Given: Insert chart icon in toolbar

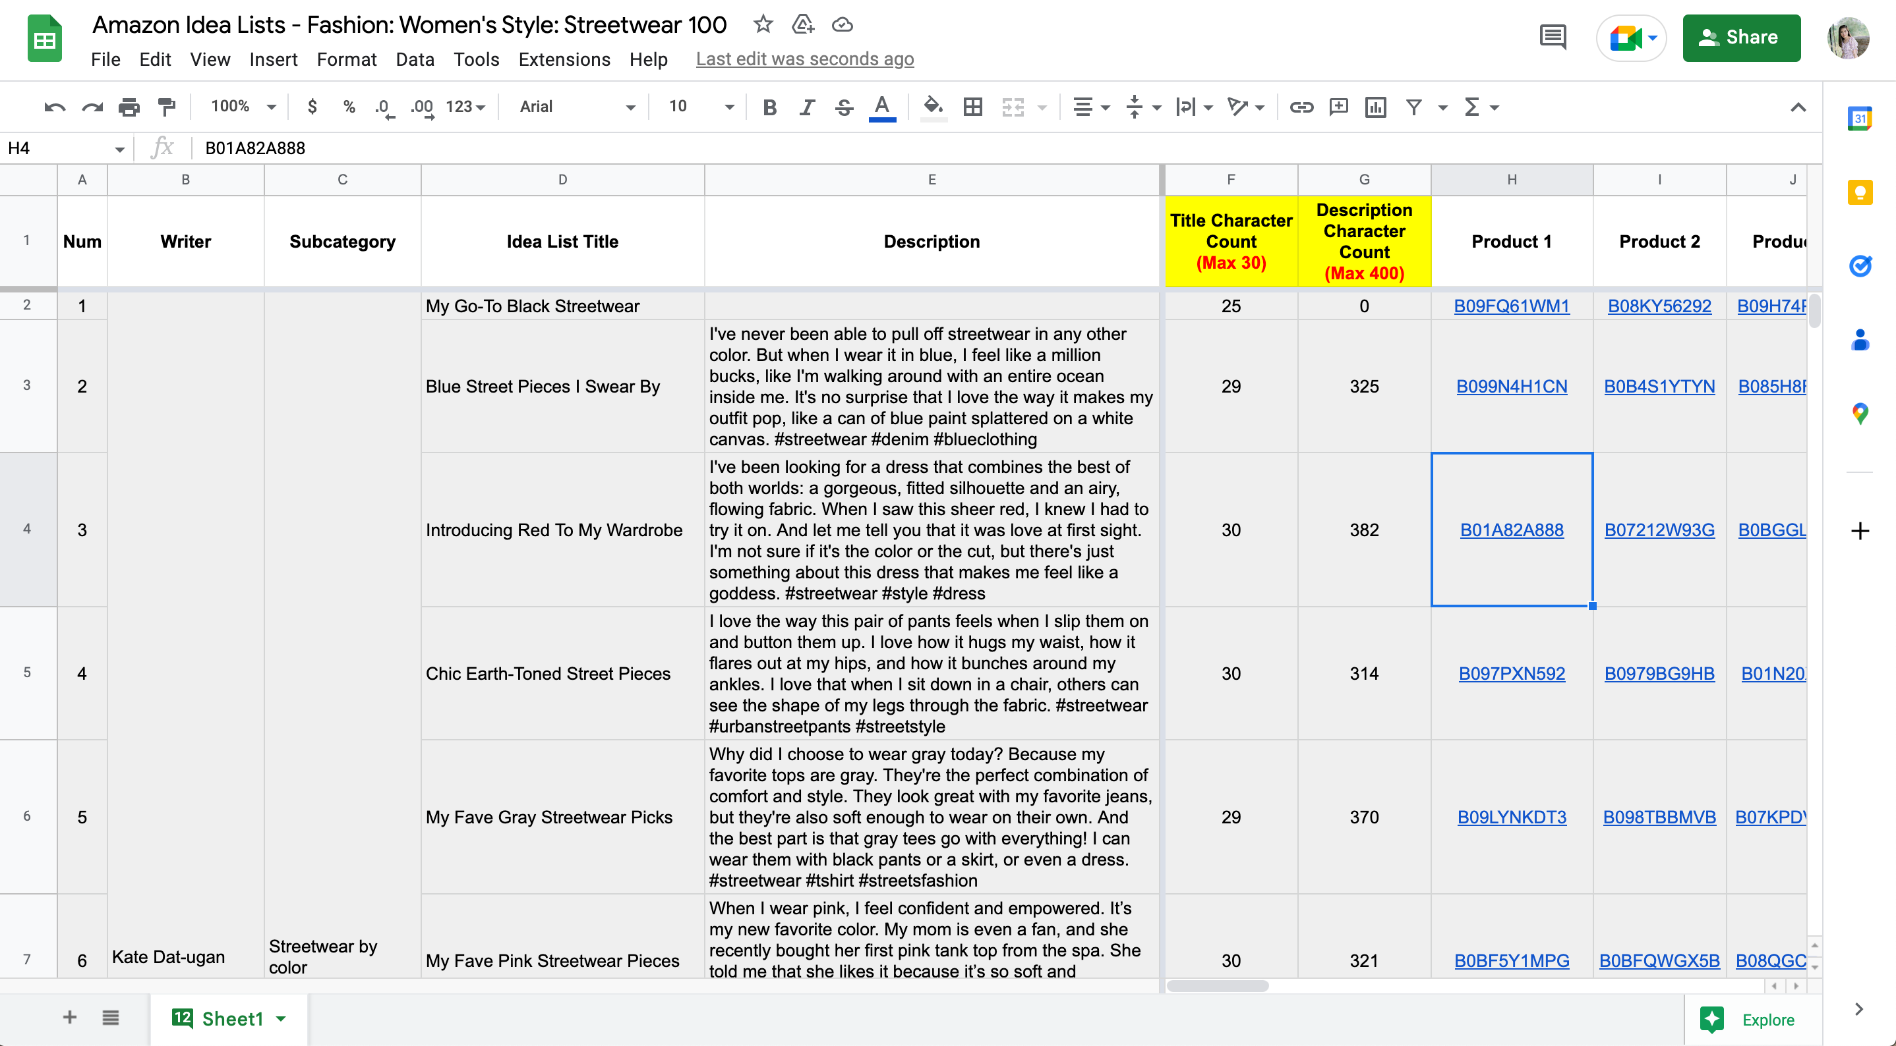Looking at the screenshot, I should point(1375,107).
